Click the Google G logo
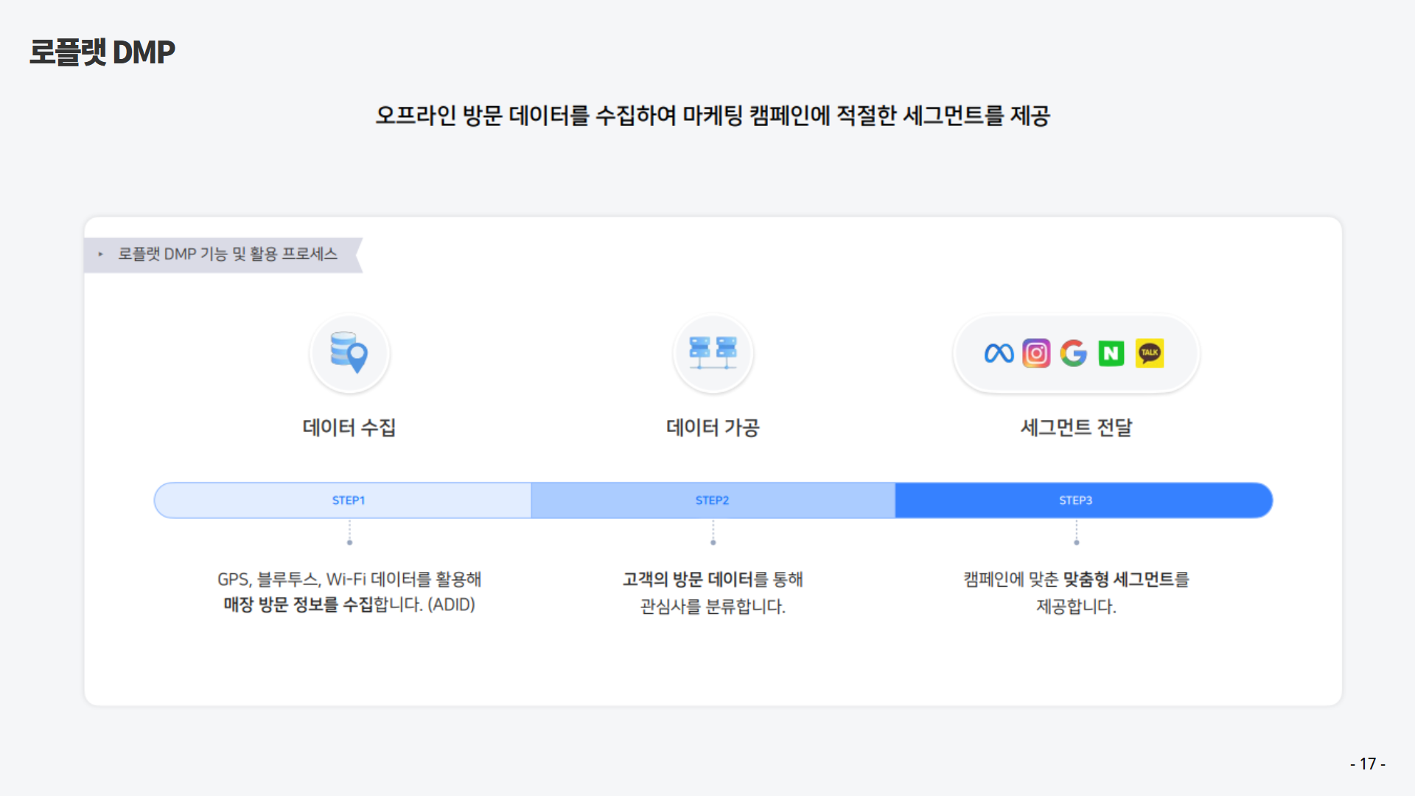The image size is (1415, 796). pyautogui.click(x=1074, y=354)
